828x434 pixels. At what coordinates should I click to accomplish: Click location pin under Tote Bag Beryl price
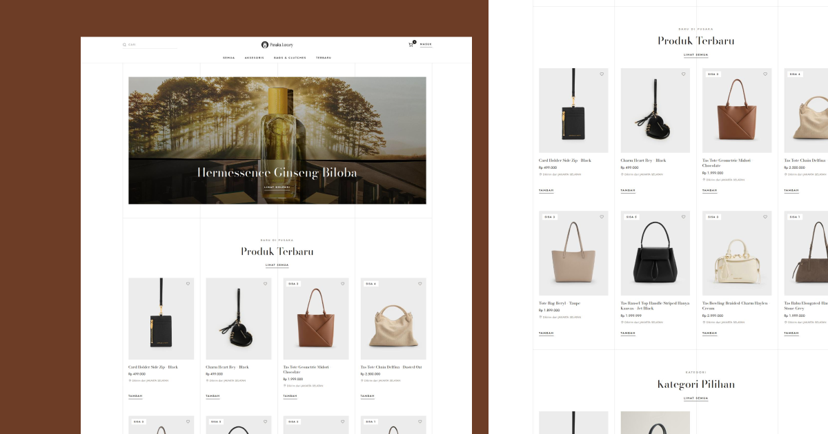[x=540, y=317]
